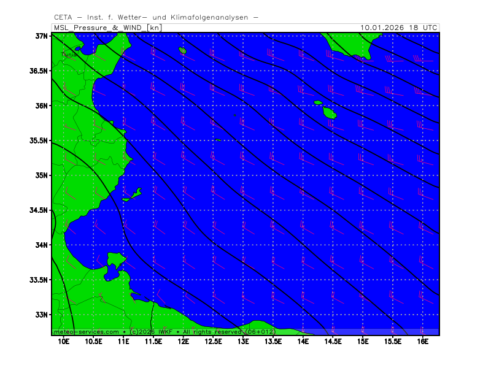Screen dimensions: 491x368
Task: Click the 33N latitude axis label
Action: click(x=42, y=315)
